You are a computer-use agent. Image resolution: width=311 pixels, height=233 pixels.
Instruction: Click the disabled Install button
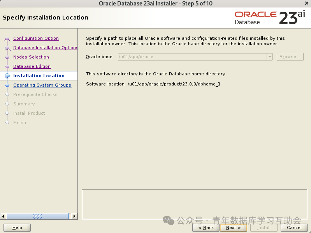point(264,228)
